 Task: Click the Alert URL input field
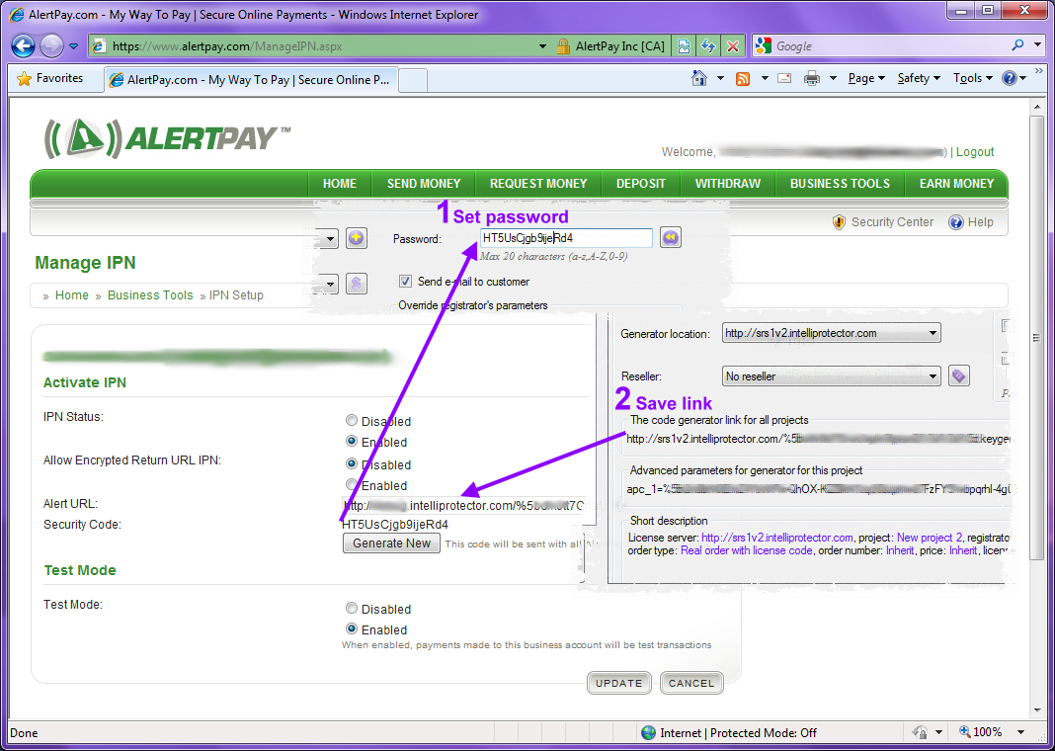(464, 505)
